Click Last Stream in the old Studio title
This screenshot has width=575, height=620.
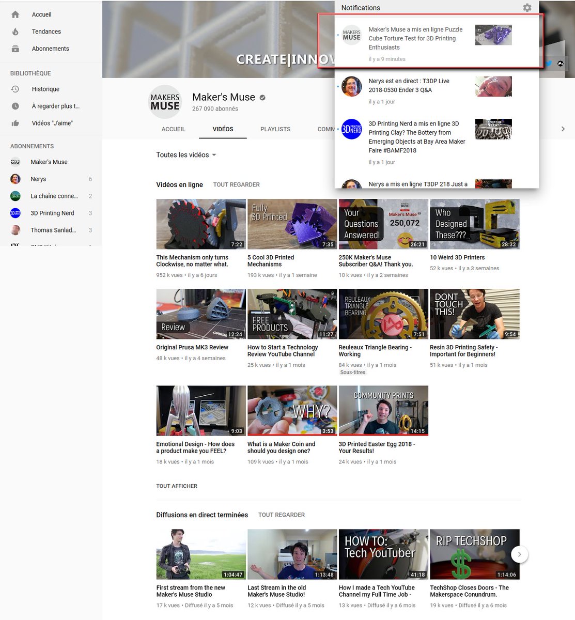(x=276, y=591)
